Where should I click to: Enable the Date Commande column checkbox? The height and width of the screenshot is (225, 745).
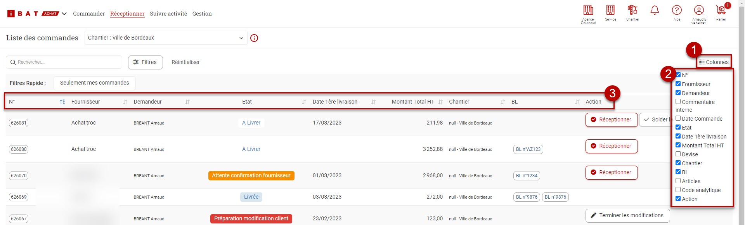[678, 118]
